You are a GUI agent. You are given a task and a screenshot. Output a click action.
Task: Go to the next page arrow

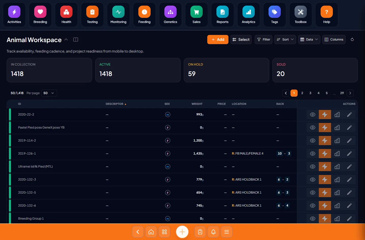(350, 93)
